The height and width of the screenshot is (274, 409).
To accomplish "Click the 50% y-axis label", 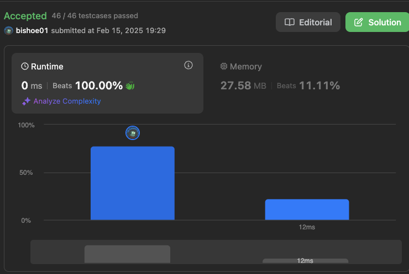I will pyautogui.click(x=26, y=173).
